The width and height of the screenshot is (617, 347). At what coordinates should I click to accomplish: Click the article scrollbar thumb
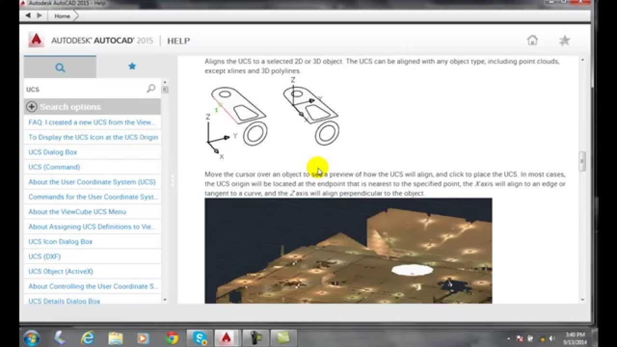[582, 161]
